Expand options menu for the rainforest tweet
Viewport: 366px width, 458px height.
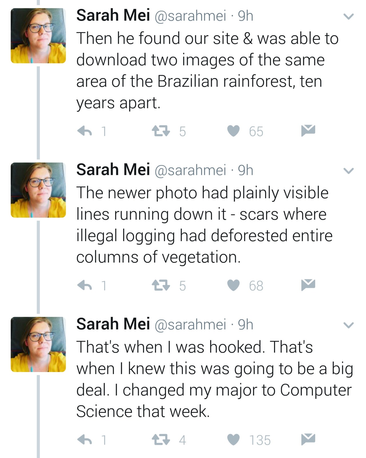(x=348, y=17)
